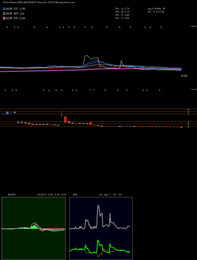Click the MACD panel title

[12, 195]
